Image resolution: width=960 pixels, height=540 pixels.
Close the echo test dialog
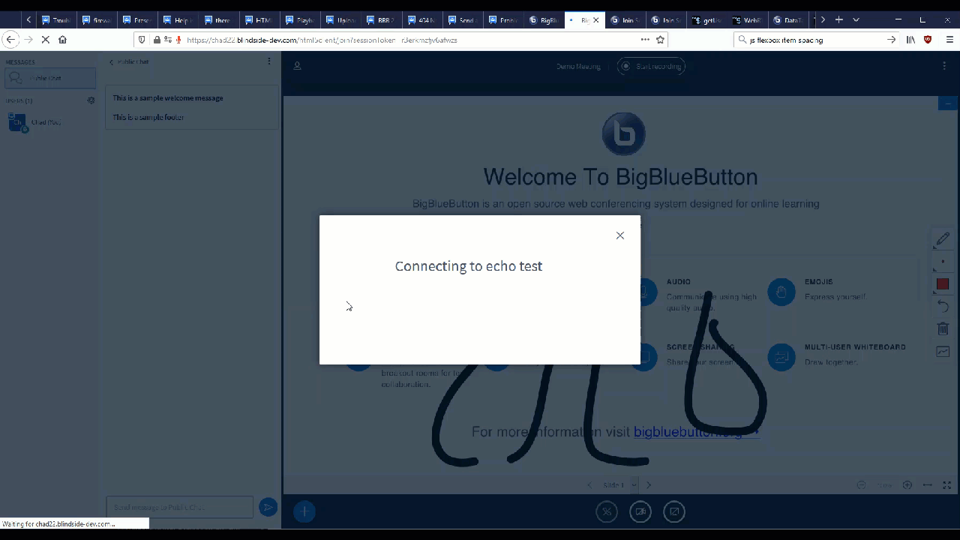click(619, 235)
